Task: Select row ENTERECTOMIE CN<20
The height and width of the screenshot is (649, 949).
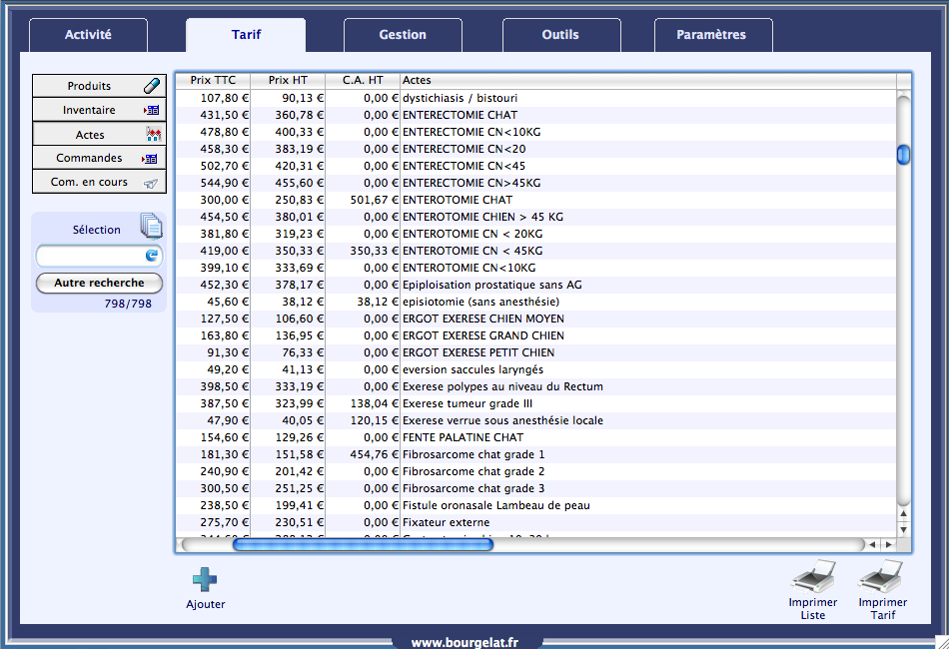Action: coord(535,149)
